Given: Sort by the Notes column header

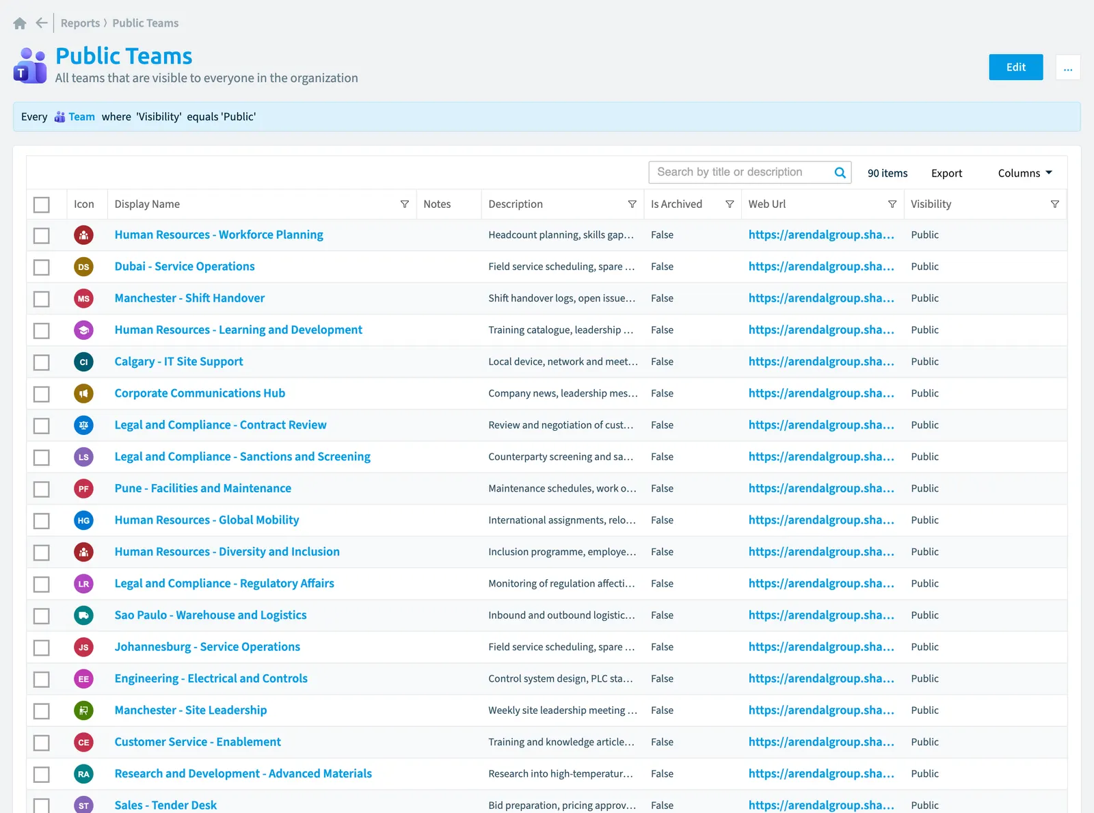Looking at the screenshot, I should pos(437,204).
